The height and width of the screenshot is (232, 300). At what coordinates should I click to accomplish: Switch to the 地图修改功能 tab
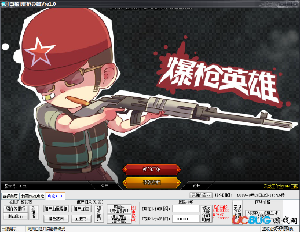coord(32,196)
